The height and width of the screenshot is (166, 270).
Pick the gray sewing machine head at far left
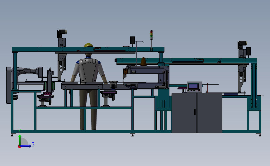(27, 72)
